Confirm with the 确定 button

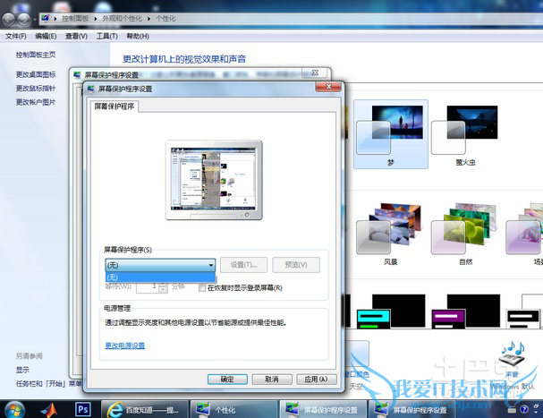(x=227, y=380)
